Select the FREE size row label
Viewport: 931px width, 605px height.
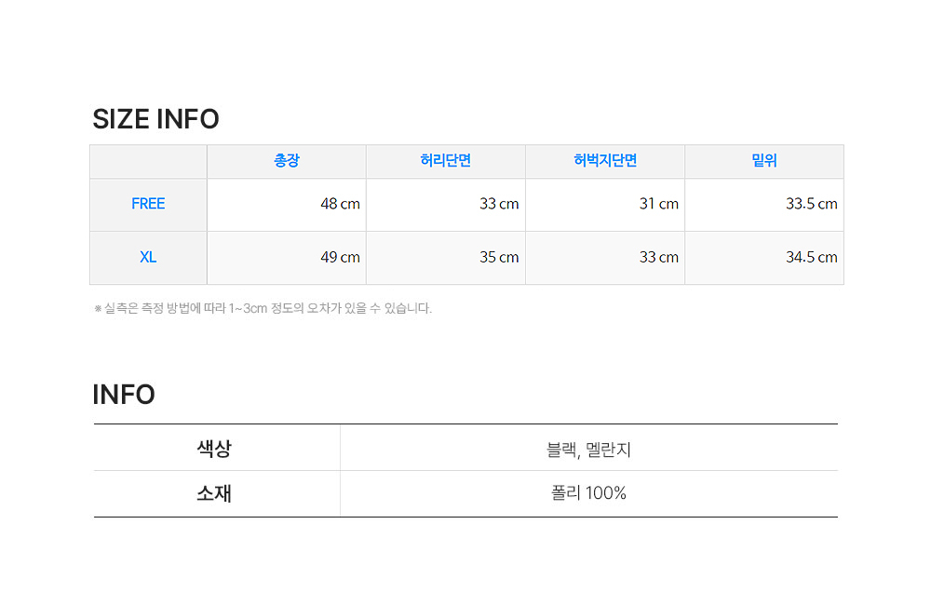(x=148, y=204)
